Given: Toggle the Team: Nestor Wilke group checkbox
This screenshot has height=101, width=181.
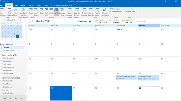Looking at the screenshot, I should tap(1, 55).
